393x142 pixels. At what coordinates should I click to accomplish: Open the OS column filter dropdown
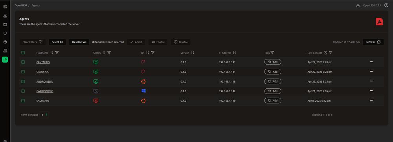152,53
